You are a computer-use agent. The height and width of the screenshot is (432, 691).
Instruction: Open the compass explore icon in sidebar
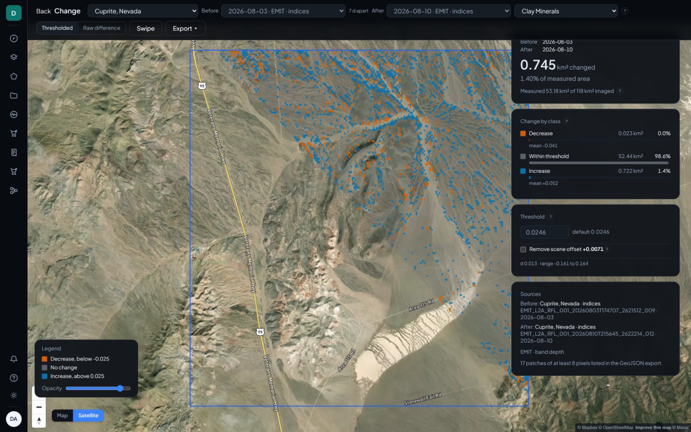(x=14, y=39)
